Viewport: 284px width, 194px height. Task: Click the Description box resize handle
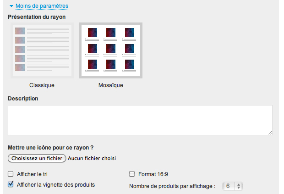[x=270, y=133]
